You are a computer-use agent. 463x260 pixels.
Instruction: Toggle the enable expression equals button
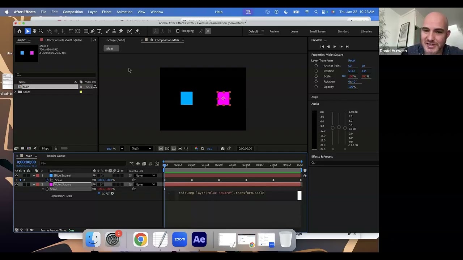[99, 193]
